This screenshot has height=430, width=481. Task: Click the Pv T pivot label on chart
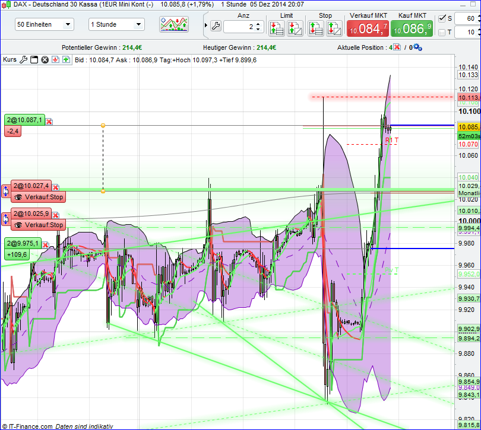click(392, 270)
